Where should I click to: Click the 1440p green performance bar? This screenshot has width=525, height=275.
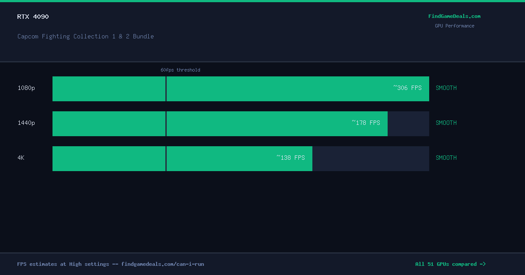coord(220,124)
